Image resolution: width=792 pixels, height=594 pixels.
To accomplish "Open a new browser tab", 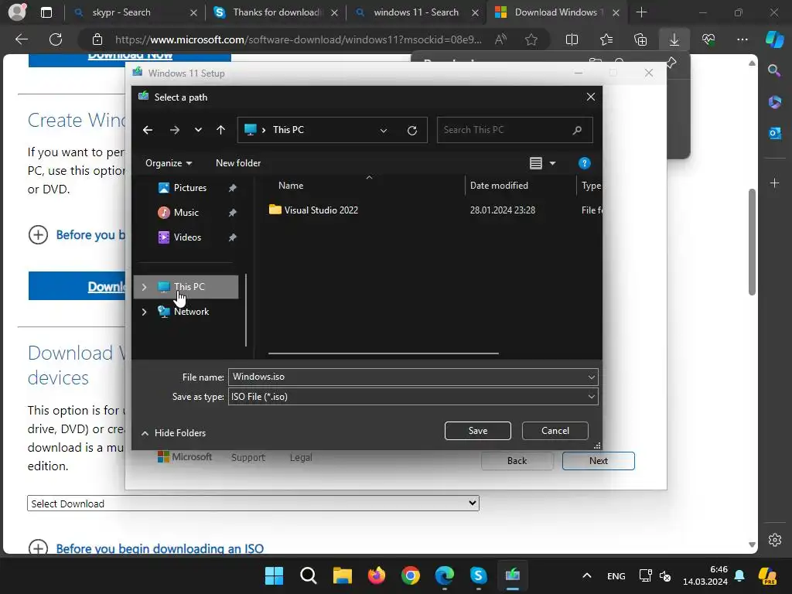I will [641, 12].
